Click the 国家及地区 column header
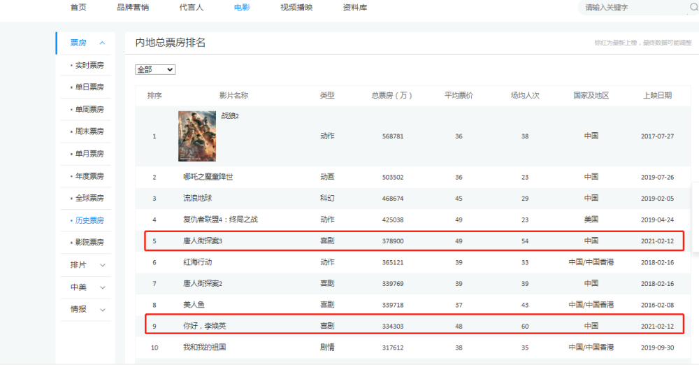This screenshot has width=699, height=365. pyautogui.click(x=591, y=96)
